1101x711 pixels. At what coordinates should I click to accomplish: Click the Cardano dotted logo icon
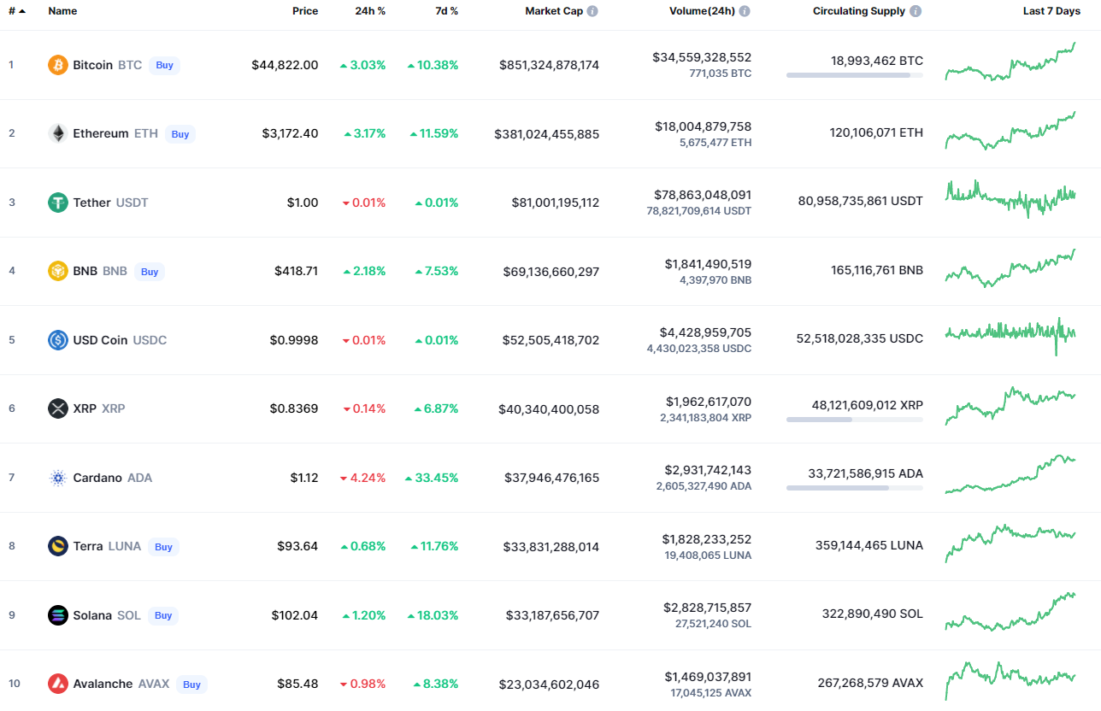click(x=58, y=478)
